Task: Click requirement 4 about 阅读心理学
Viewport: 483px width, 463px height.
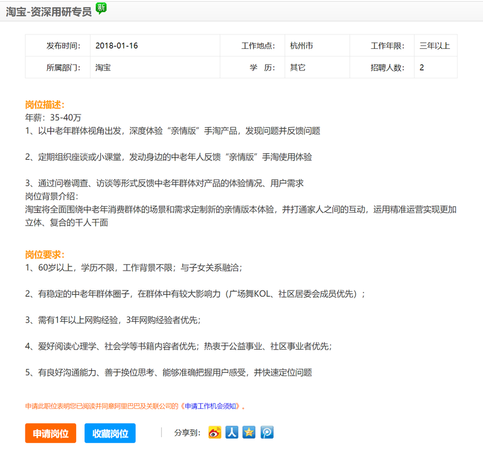Action: click(178, 346)
